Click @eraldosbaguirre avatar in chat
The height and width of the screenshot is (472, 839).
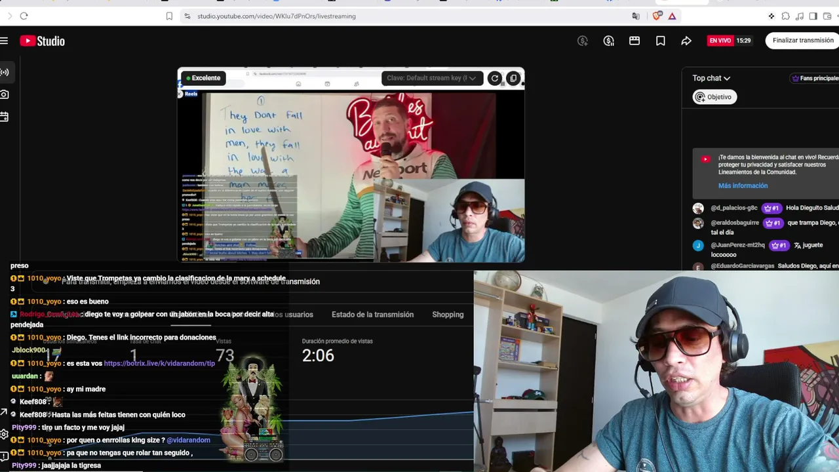(698, 223)
